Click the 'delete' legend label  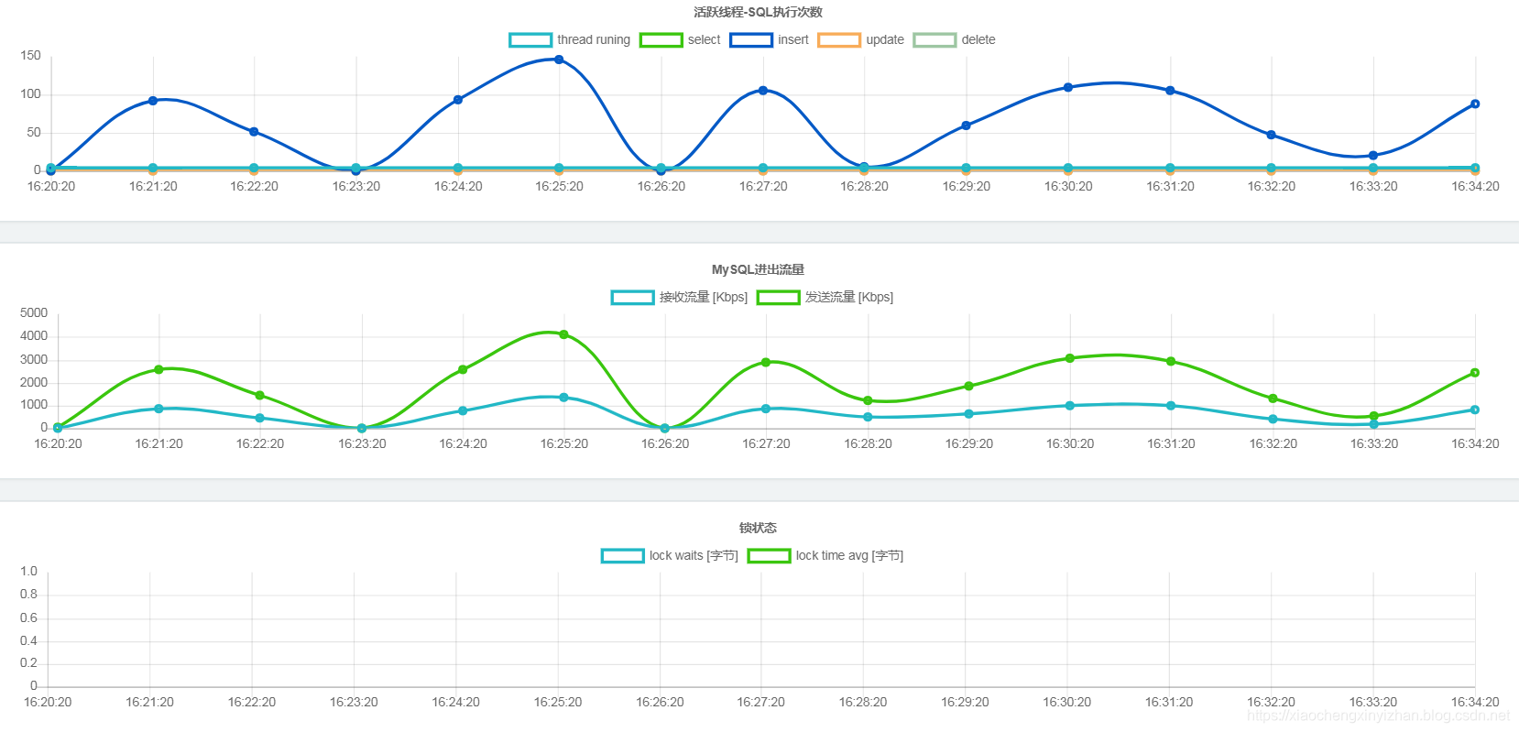[x=978, y=39]
